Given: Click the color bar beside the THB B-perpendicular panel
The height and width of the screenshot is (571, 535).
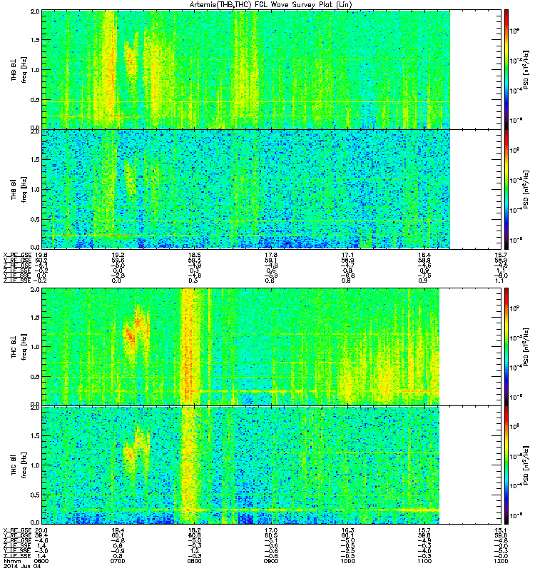Looking at the screenshot, I should (x=506, y=69).
